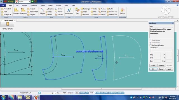Screen dimensions: 179x100
Task: Click Apply in User Input panel
Action: [169, 69]
